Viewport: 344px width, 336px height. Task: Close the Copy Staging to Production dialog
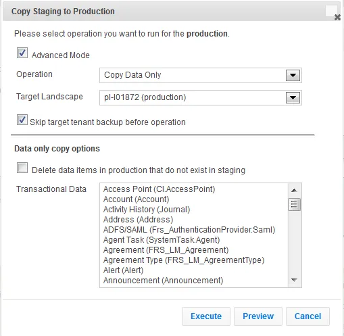tap(337, 17)
